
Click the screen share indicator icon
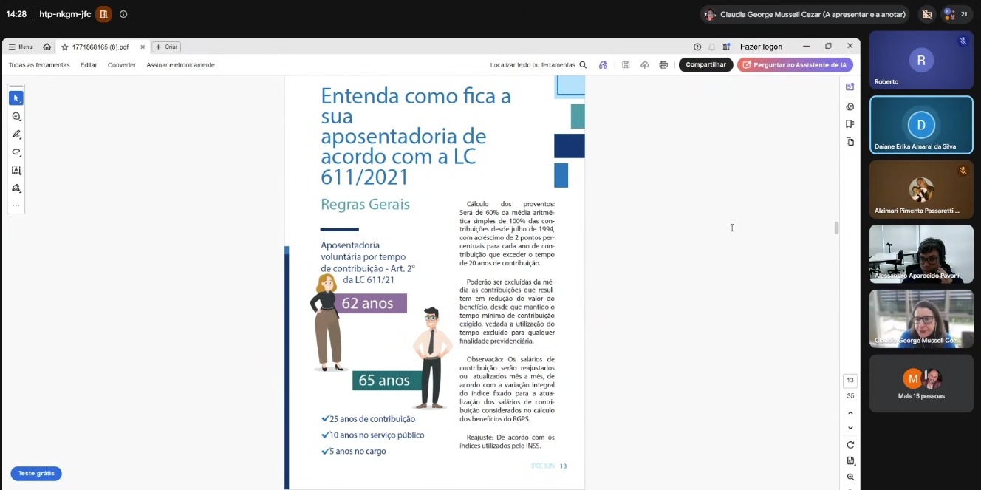point(926,14)
